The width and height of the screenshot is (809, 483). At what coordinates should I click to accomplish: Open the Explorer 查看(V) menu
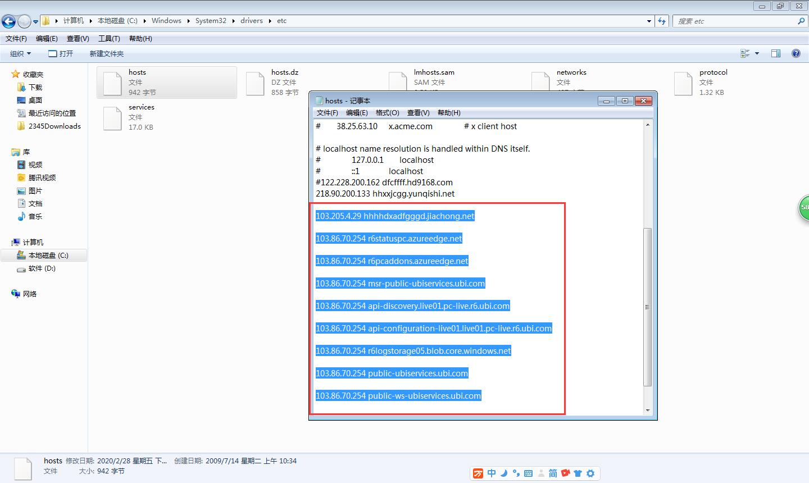(78, 39)
